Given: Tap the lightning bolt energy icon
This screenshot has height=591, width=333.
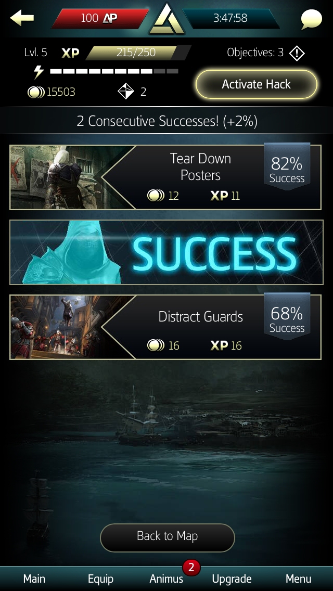Looking at the screenshot, I should pyautogui.click(x=39, y=72).
